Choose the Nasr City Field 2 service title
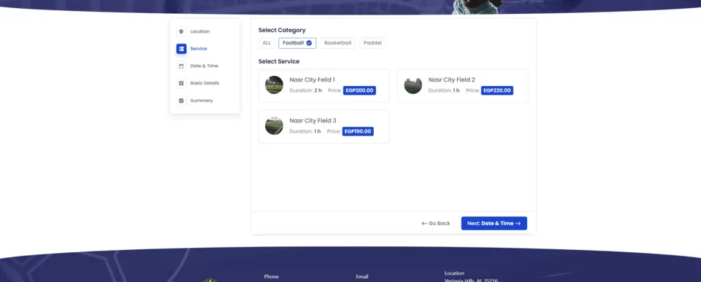The image size is (701, 282). pos(451,80)
